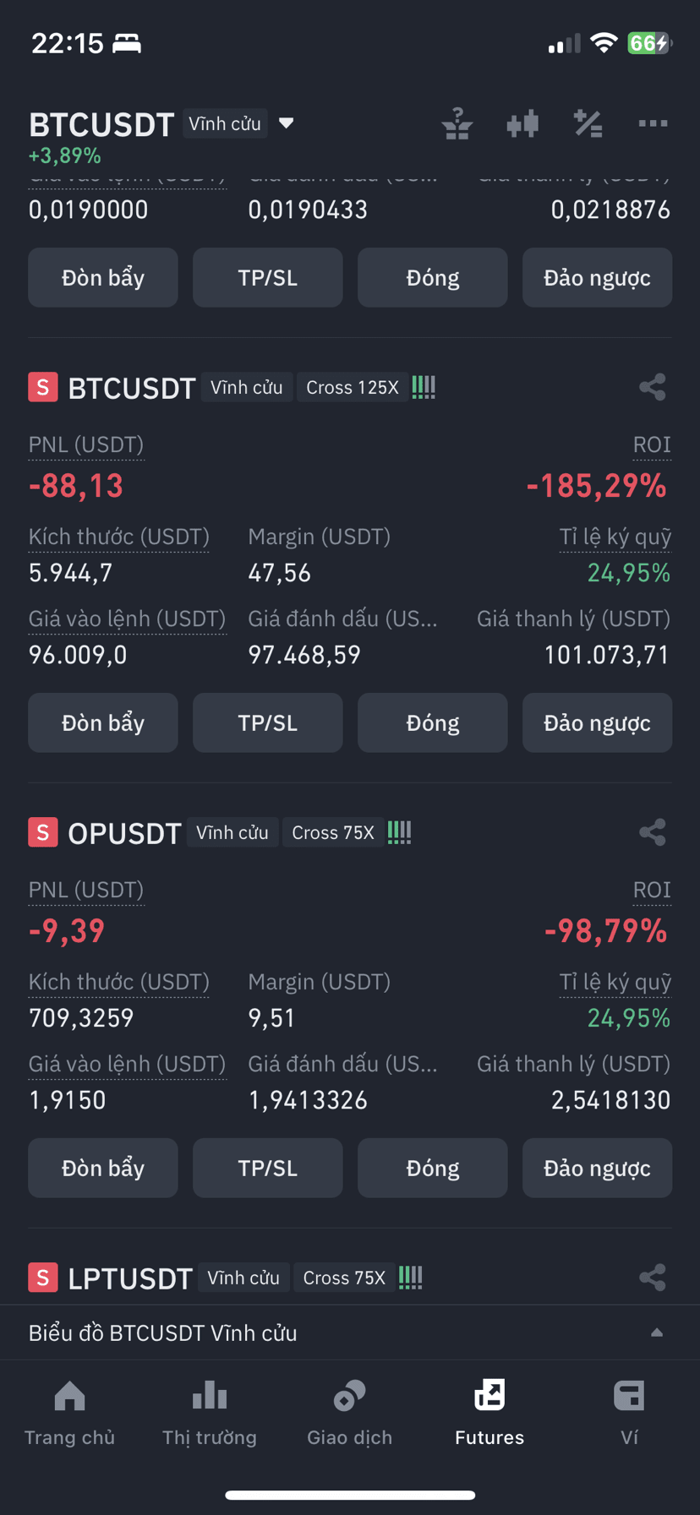This screenshot has height=1515, width=700.
Task: Switch to the Thị trường tab
Action: click(210, 1413)
